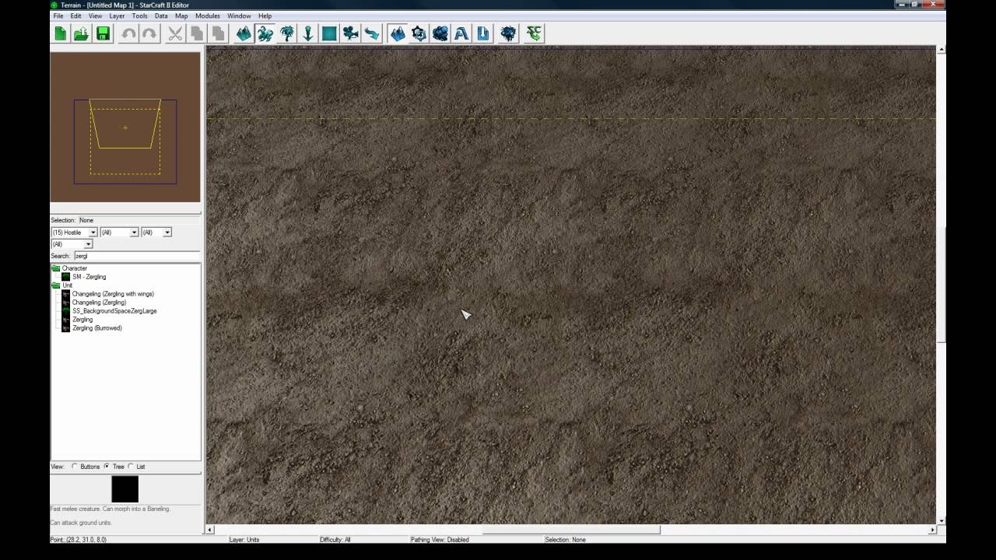
Task: Open the (15) Hostile player dropdown
Action: (x=74, y=233)
